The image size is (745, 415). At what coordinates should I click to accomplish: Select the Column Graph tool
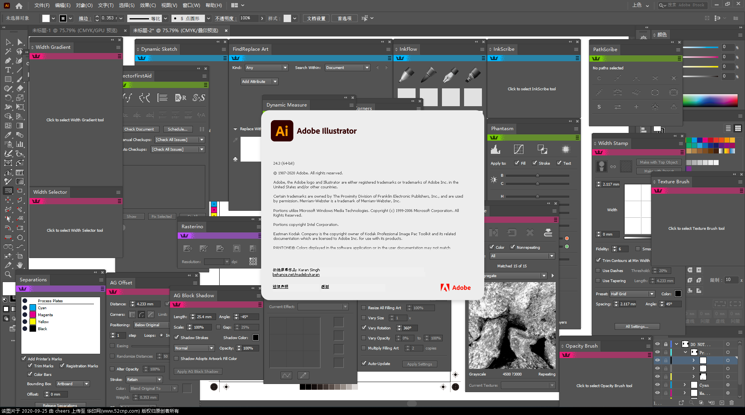click(x=20, y=144)
